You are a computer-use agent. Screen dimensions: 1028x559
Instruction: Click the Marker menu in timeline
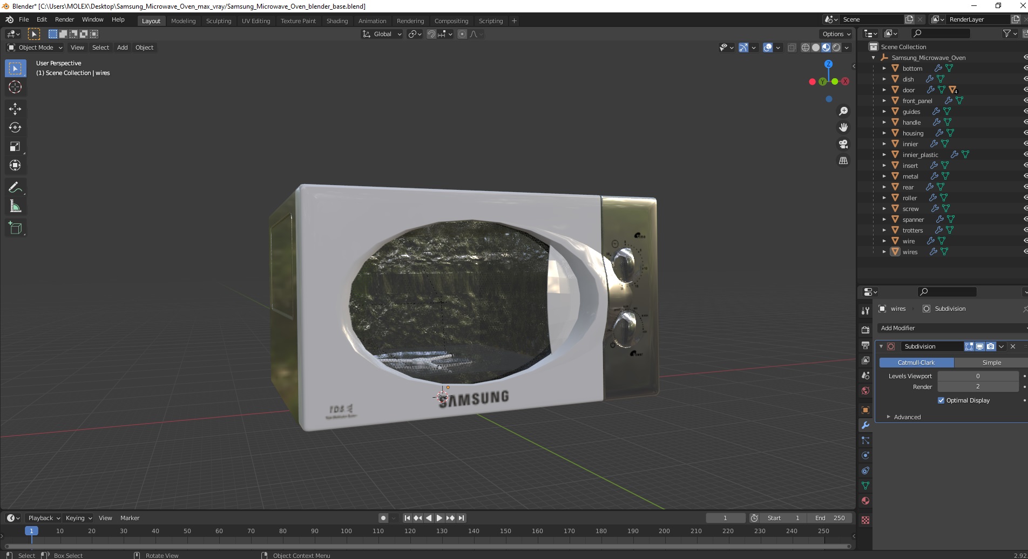tap(130, 518)
